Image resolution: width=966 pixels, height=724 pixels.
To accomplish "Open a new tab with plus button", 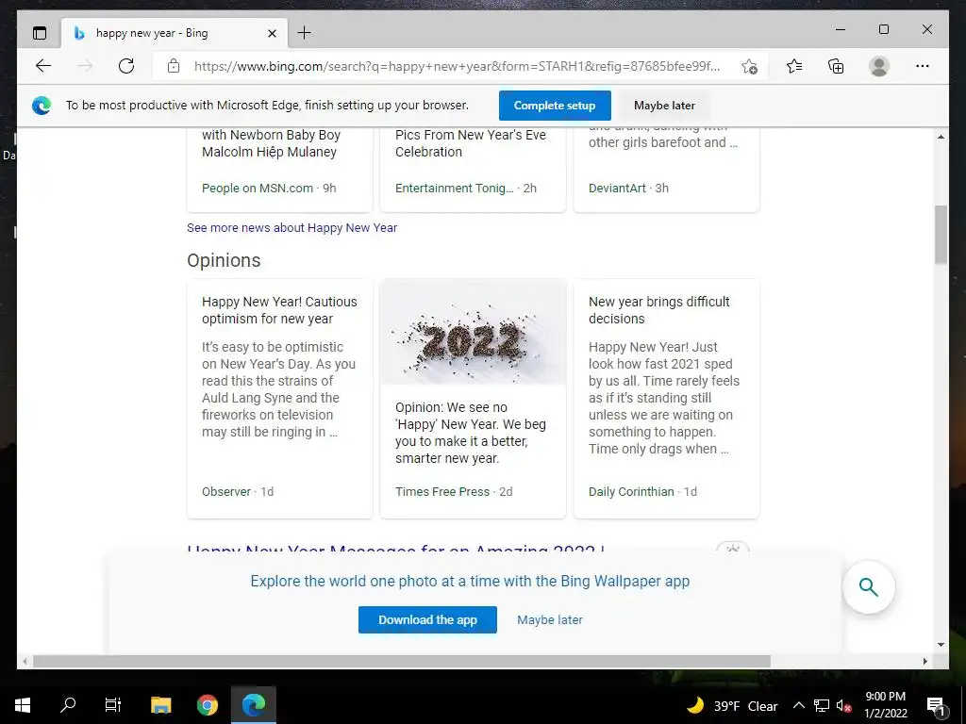I will (305, 33).
